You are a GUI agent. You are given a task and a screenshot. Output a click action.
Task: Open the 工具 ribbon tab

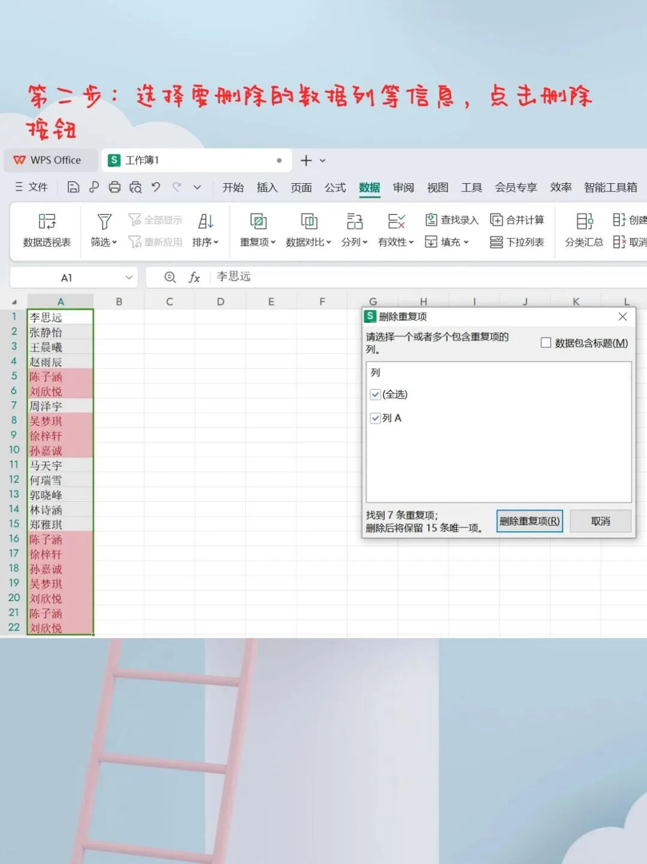pyautogui.click(x=471, y=187)
